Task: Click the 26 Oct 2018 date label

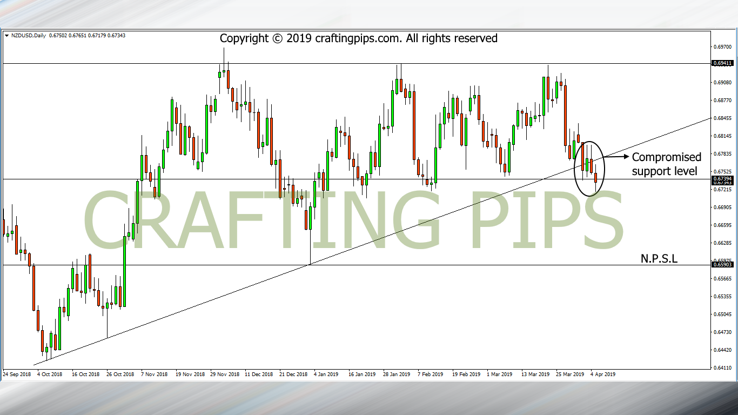Action: (x=120, y=374)
